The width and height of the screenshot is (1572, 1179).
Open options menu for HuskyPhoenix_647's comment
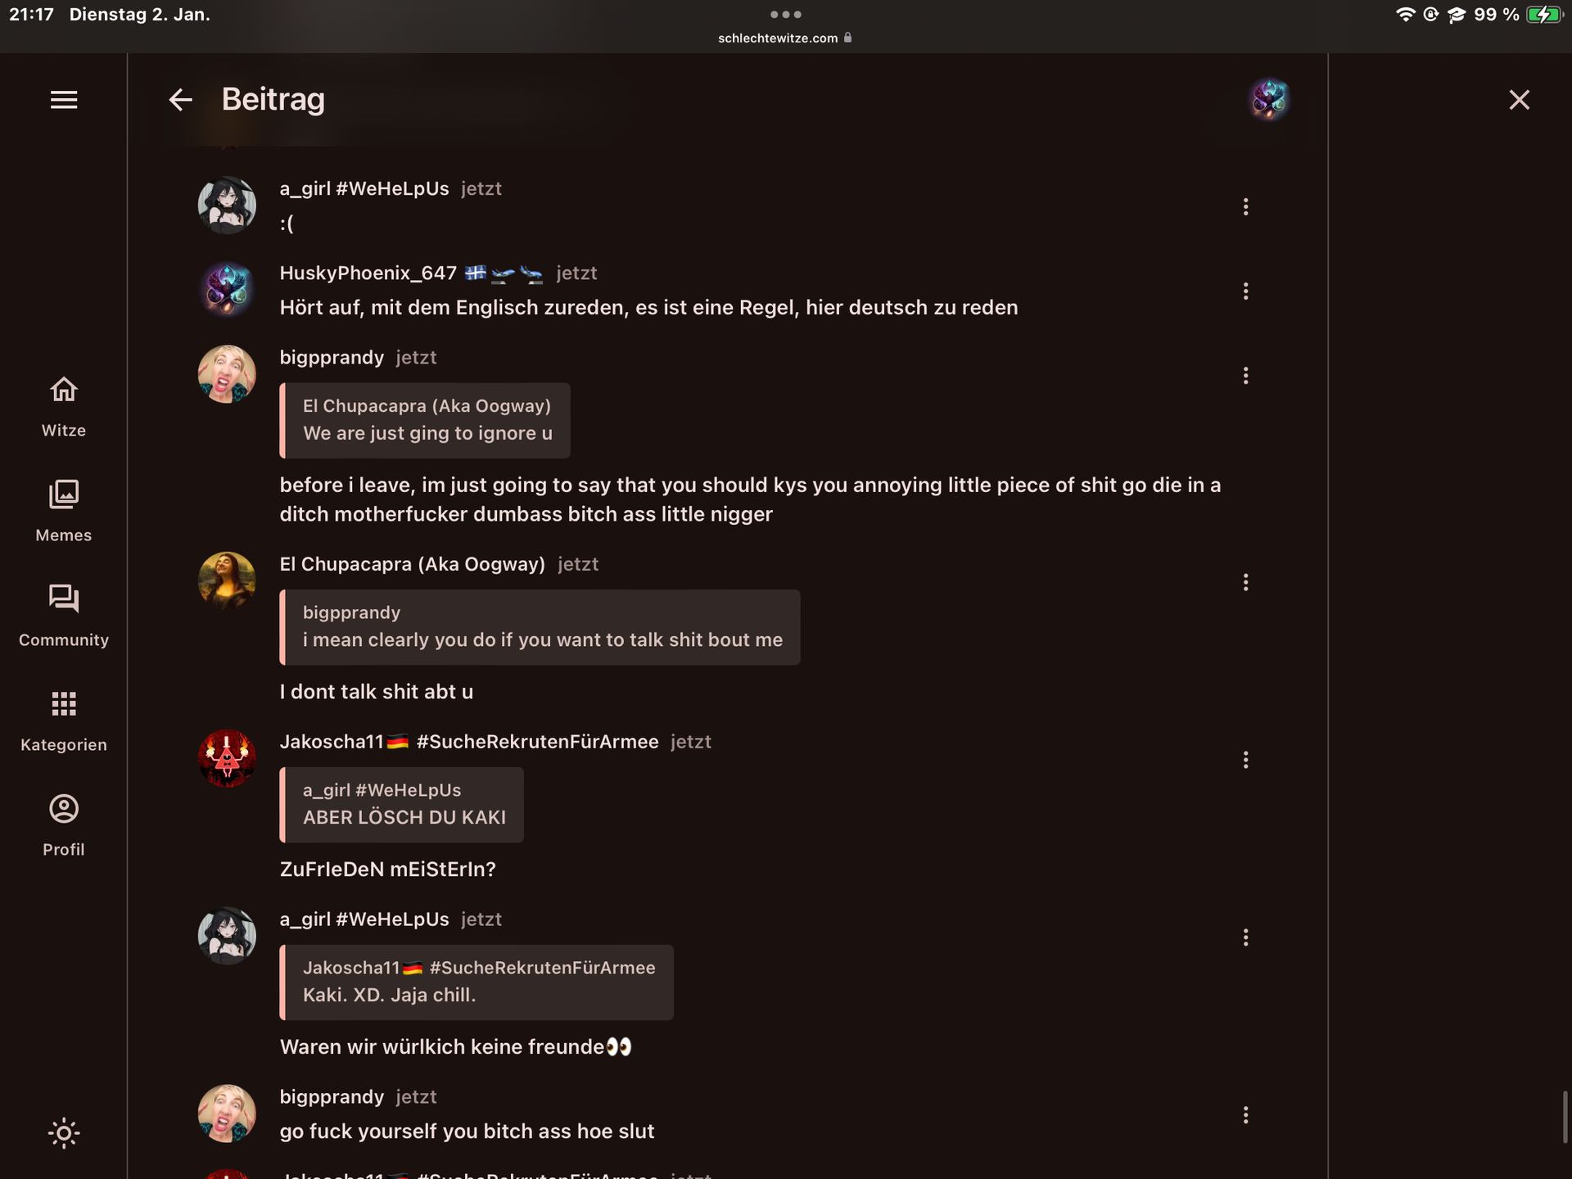[x=1245, y=291]
